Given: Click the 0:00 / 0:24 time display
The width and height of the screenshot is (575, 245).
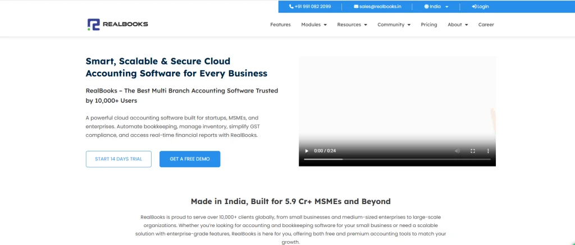Looking at the screenshot, I should [x=325, y=151].
